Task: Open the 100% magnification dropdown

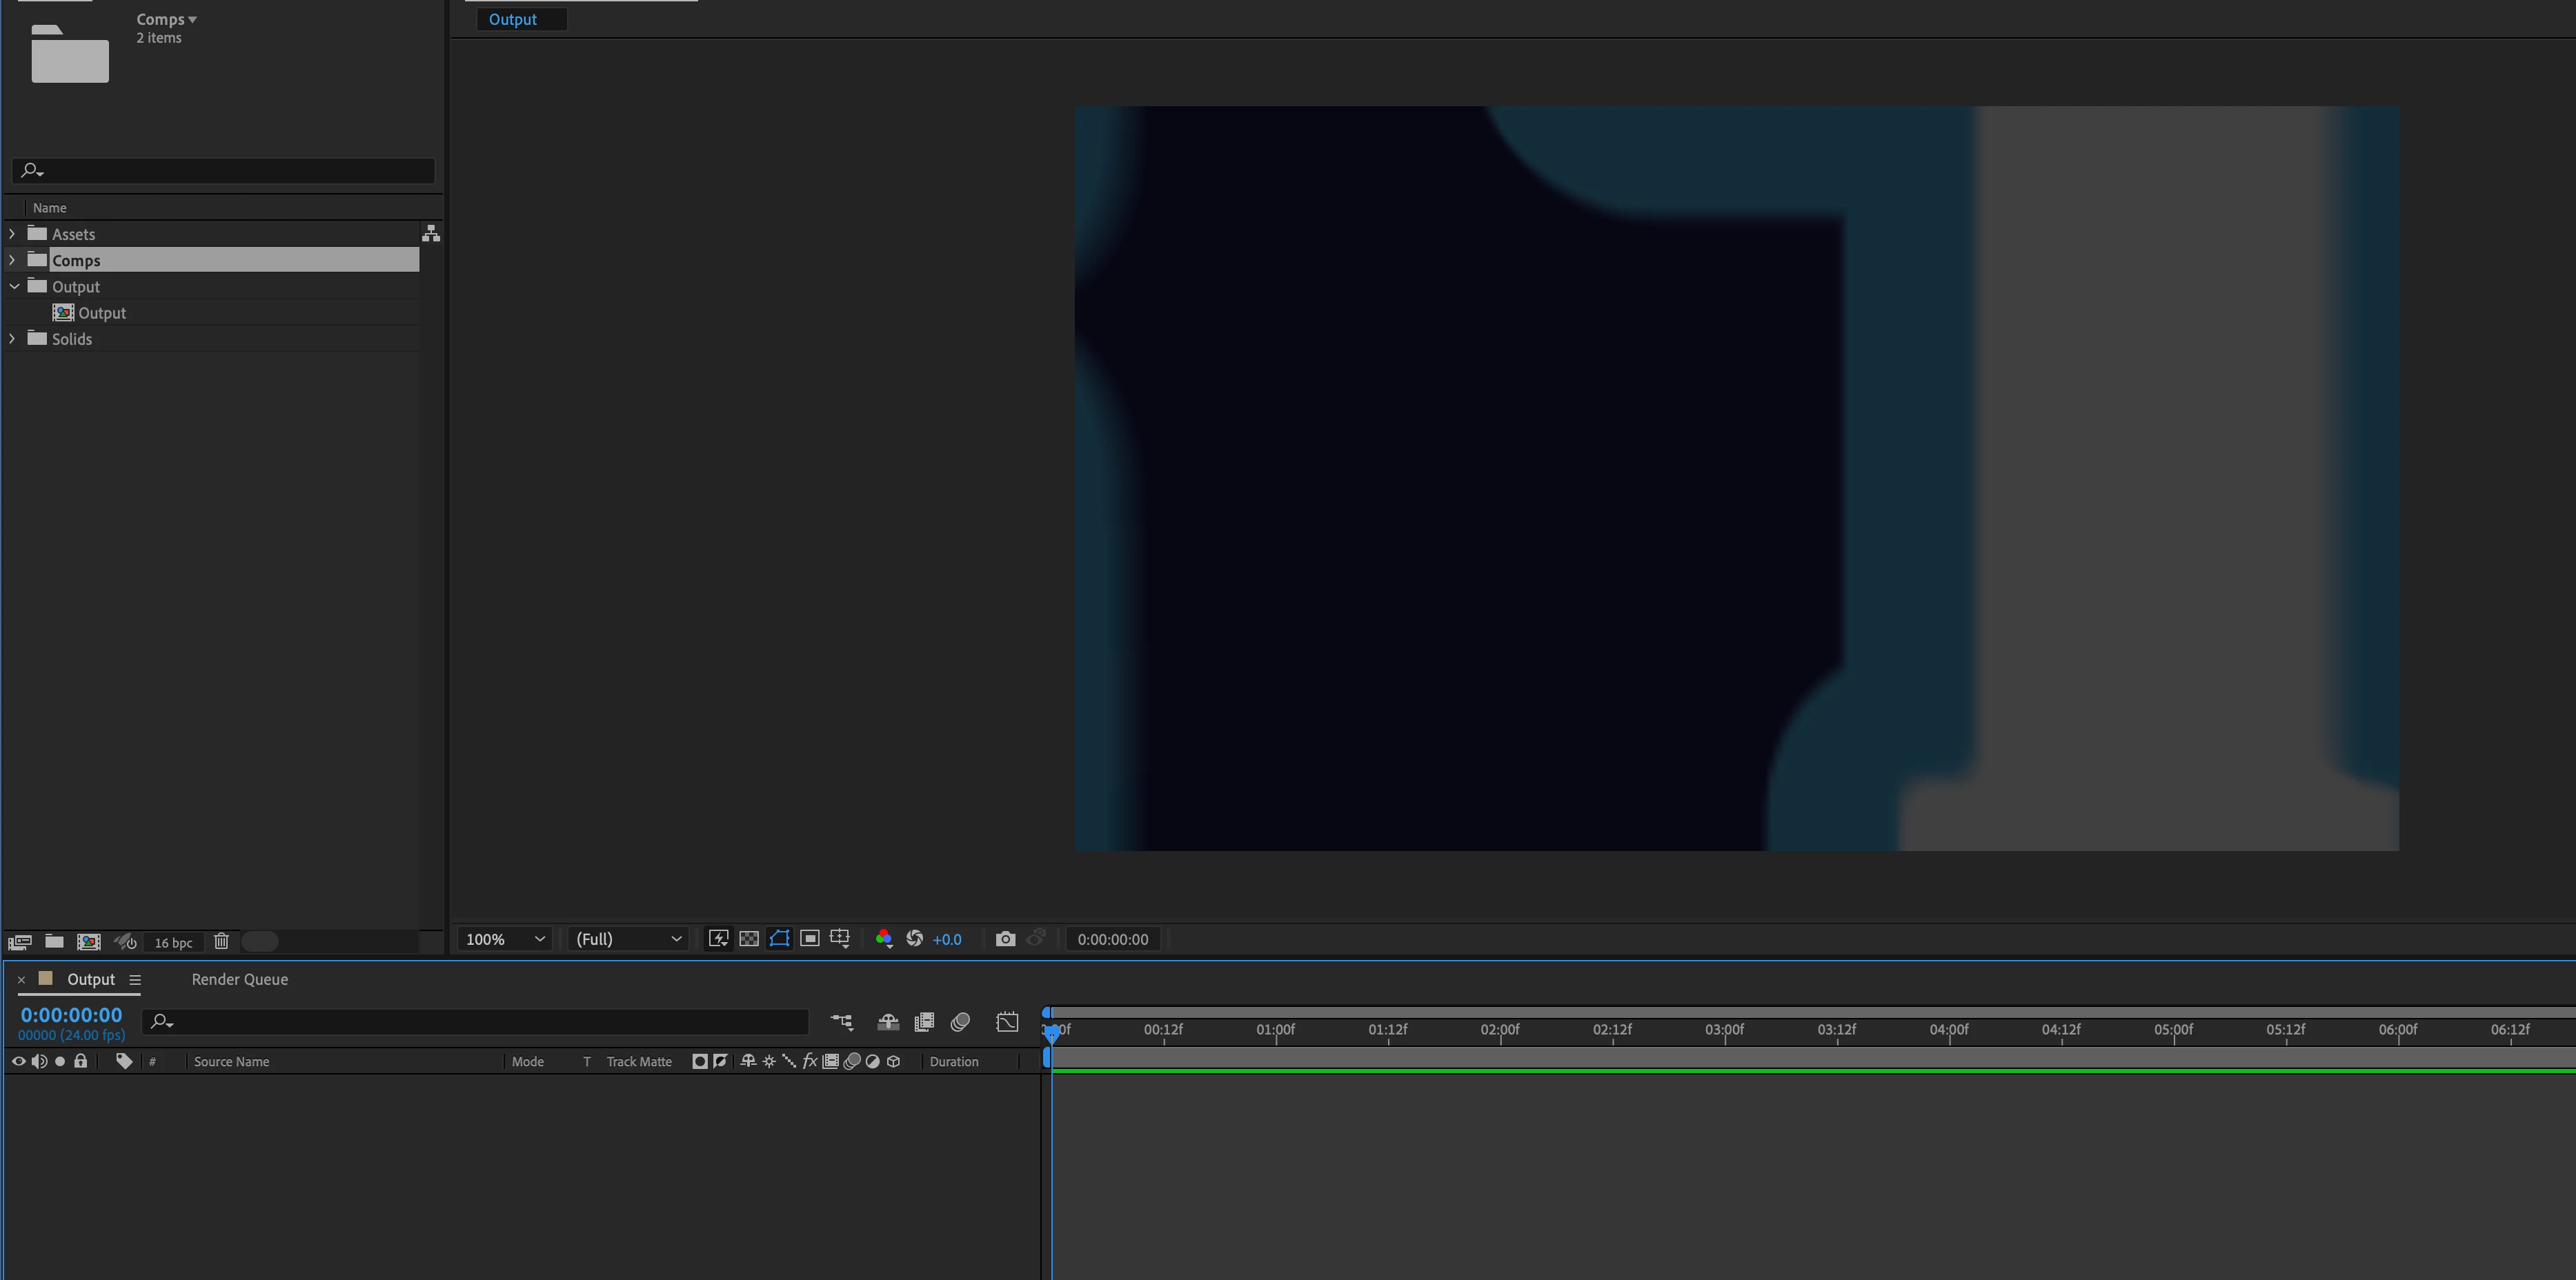Action: 505,939
